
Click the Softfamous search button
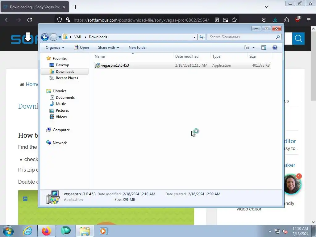click(298, 39)
